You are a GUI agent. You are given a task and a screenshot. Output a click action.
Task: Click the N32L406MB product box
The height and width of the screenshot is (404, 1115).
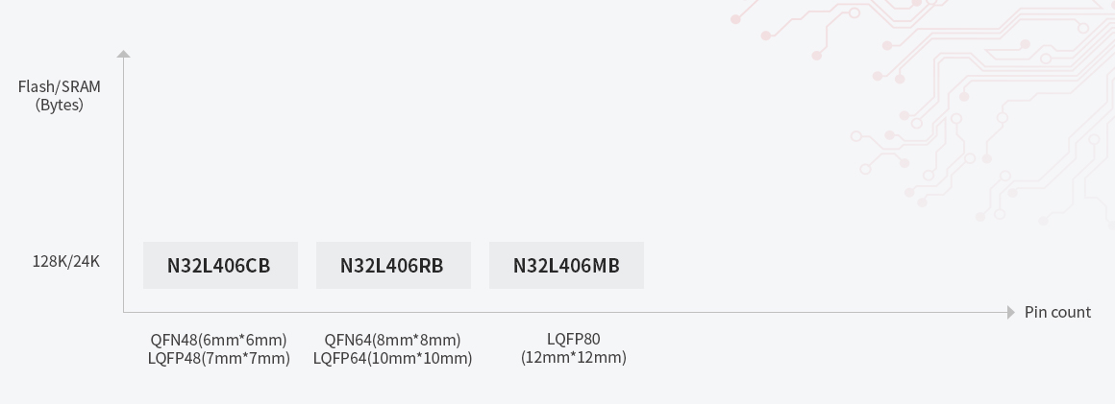tap(566, 265)
